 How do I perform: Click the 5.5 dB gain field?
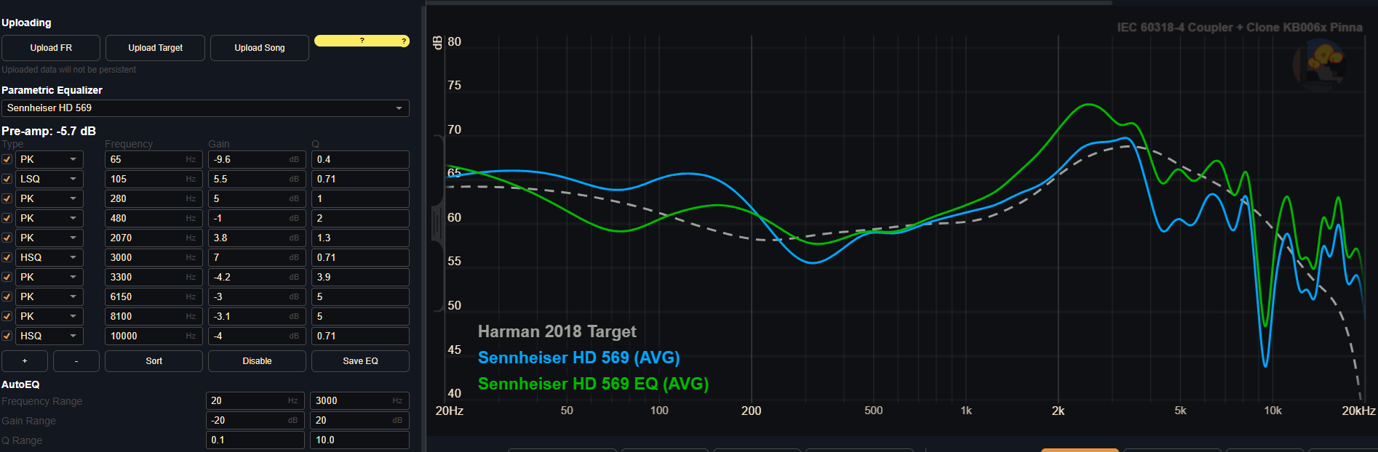(257, 179)
